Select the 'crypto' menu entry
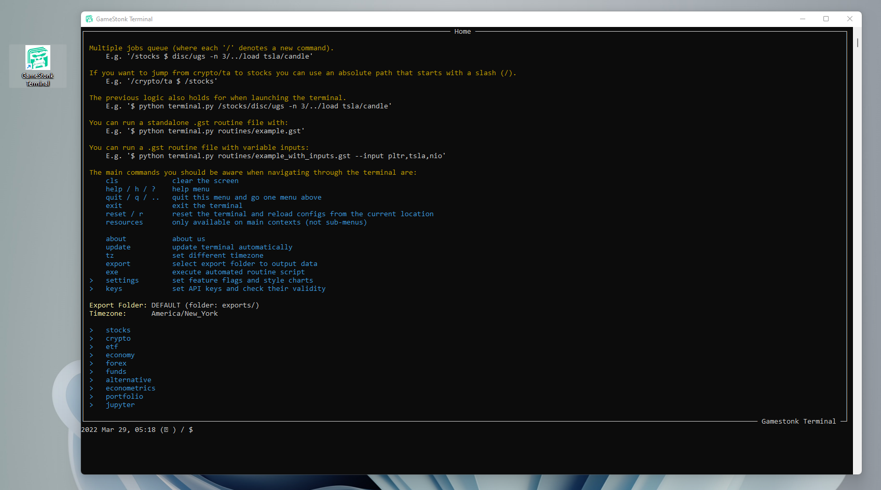The image size is (881, 490). click(x=118, y=339)
